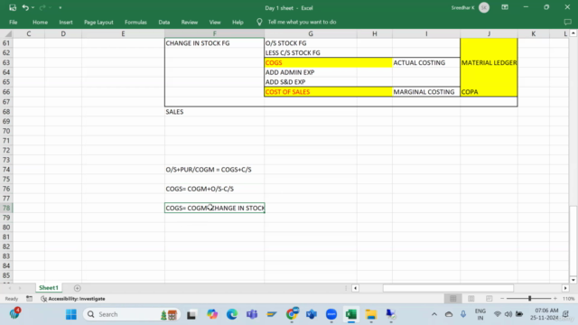Switch to Page Layout view icon

click(471, 299)
